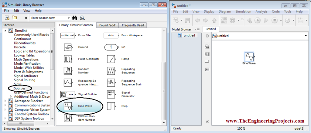Switch to the Frequently Used tab
The height and width of the screenshot is (133, 311).
[x=133, y=25]
